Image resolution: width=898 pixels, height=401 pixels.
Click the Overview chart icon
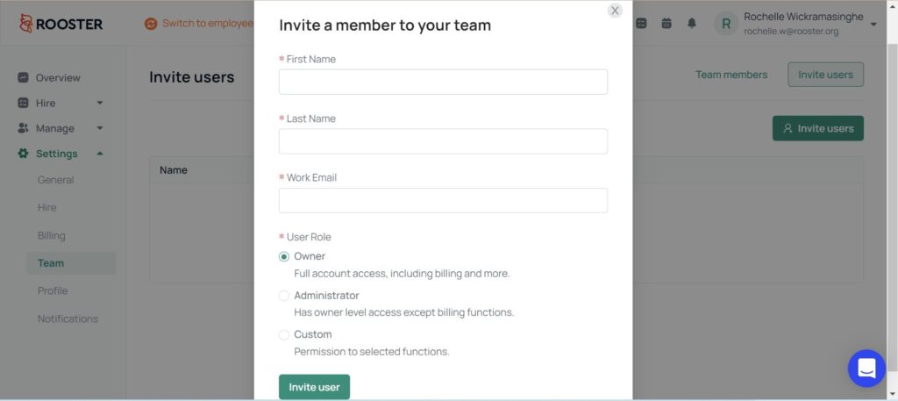[x=23, y=77]
